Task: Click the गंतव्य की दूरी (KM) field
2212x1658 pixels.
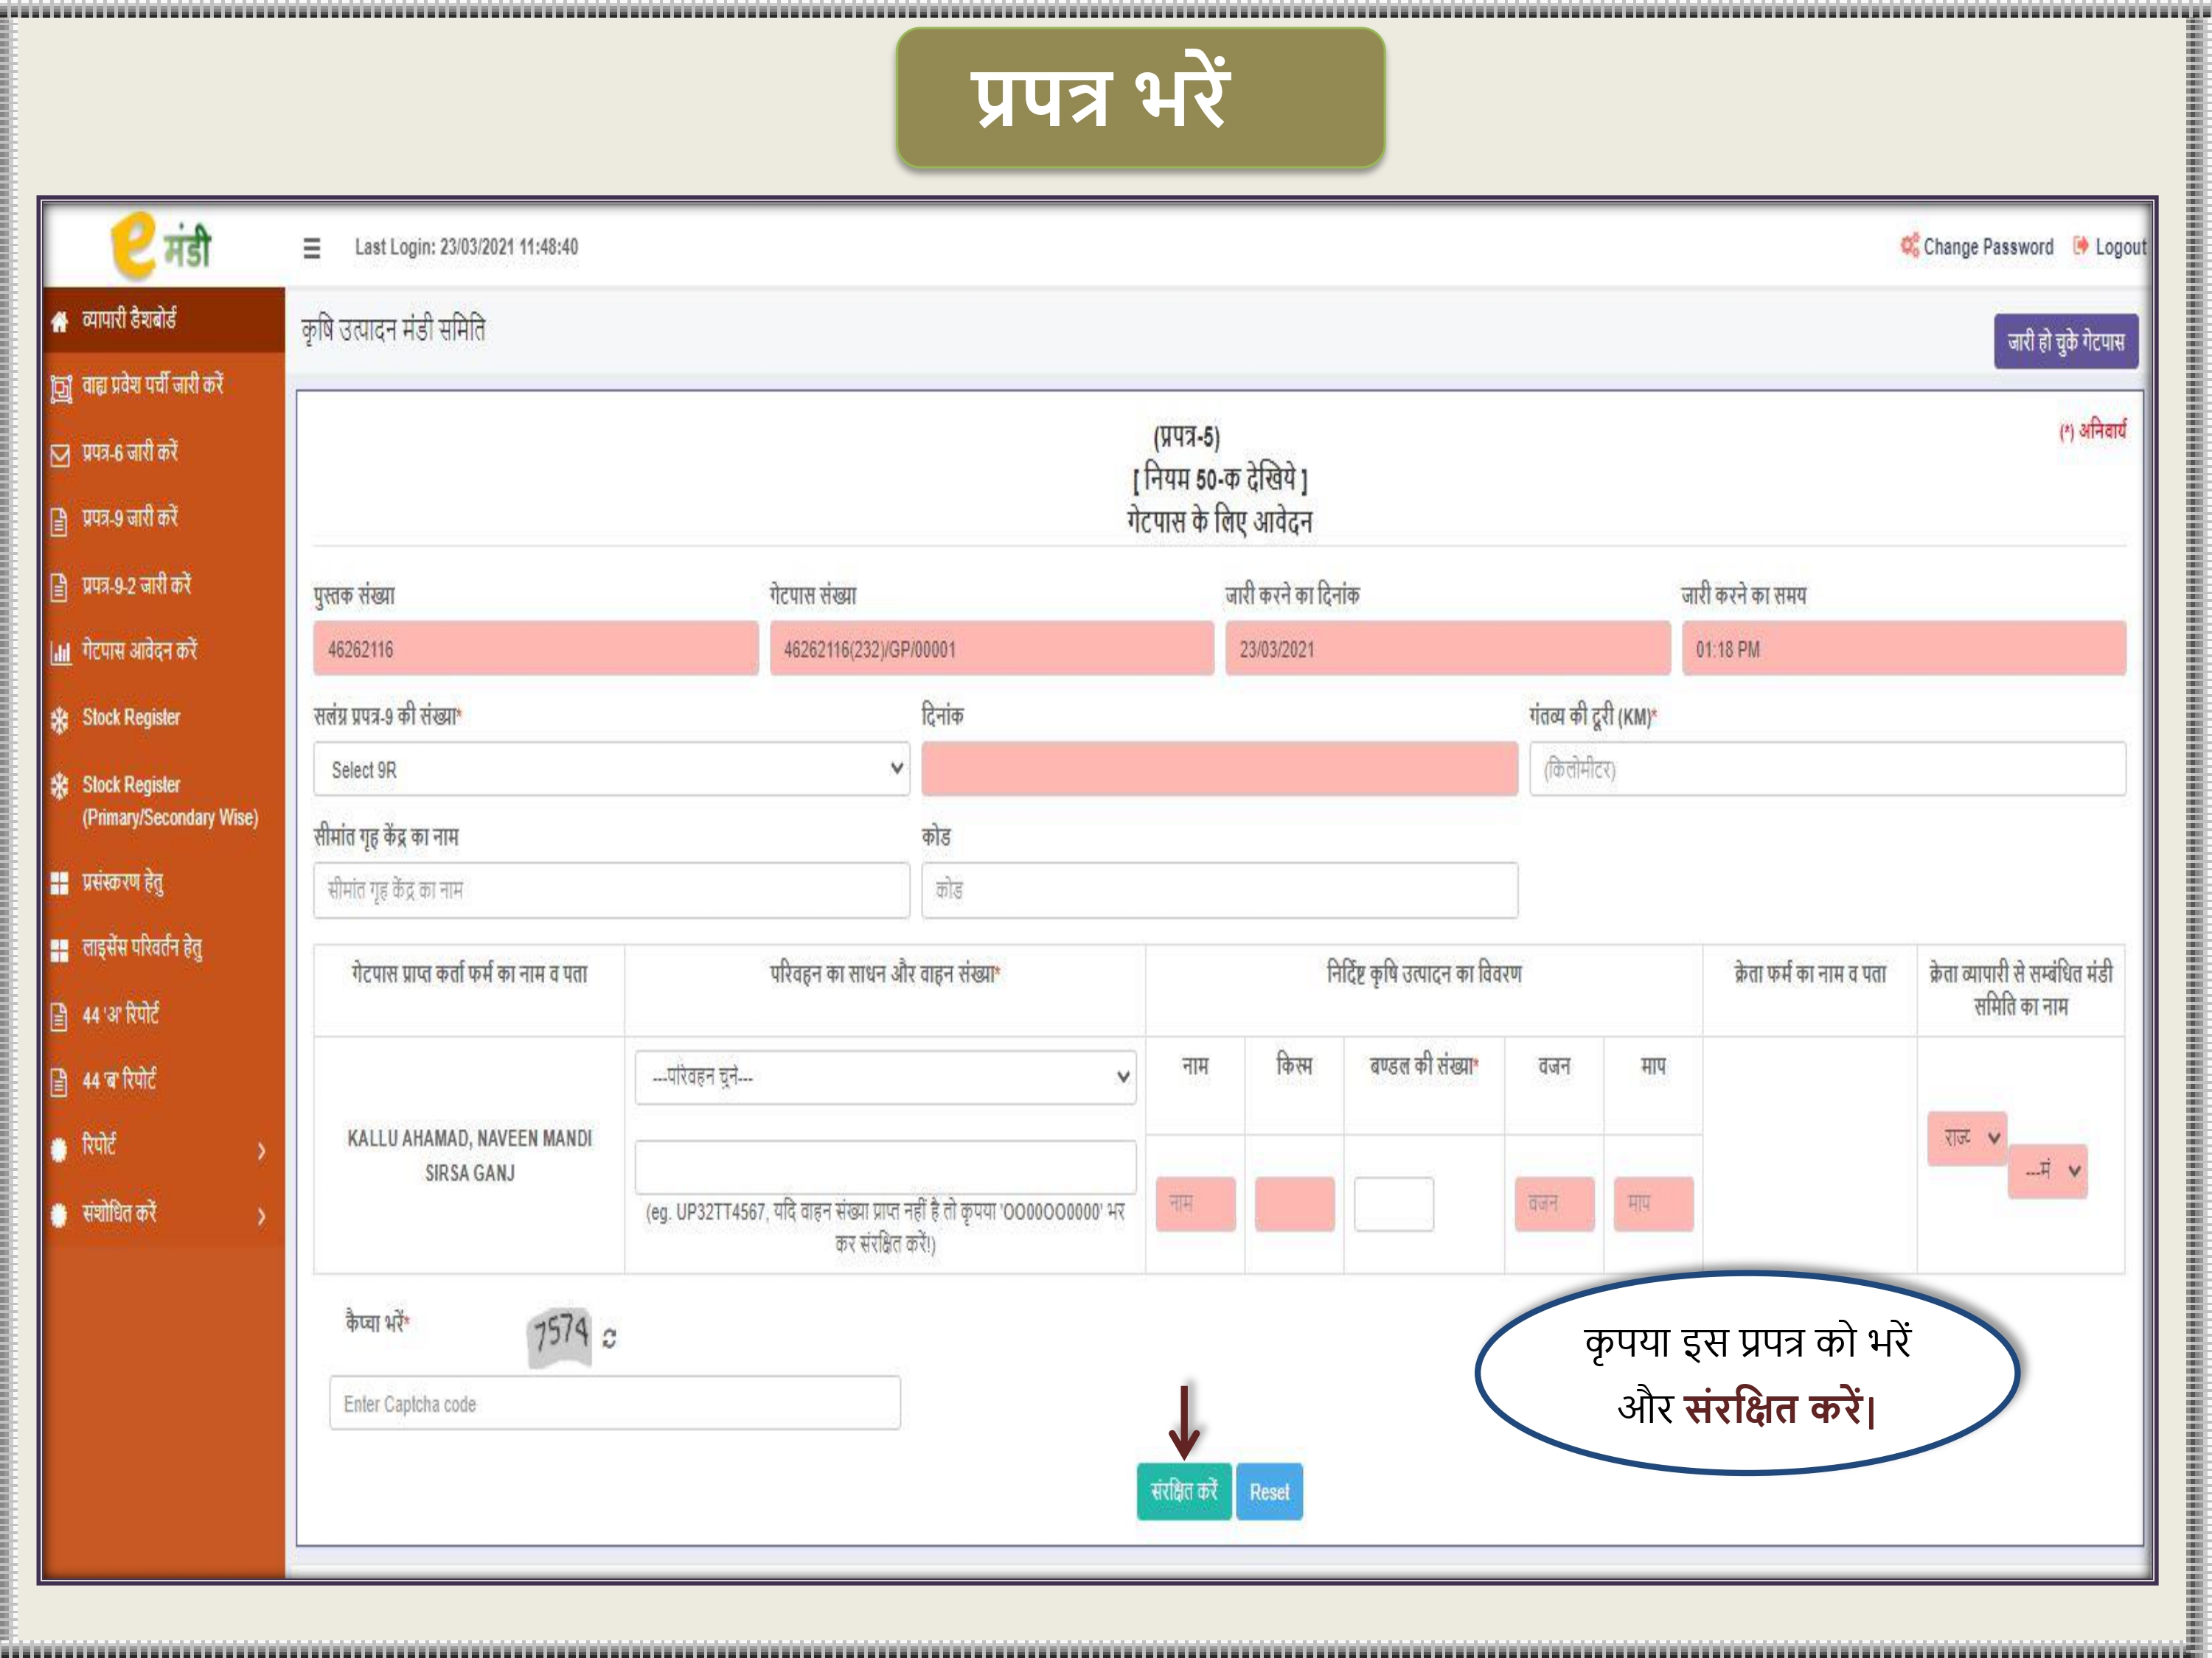Action: pos(1828,769)
